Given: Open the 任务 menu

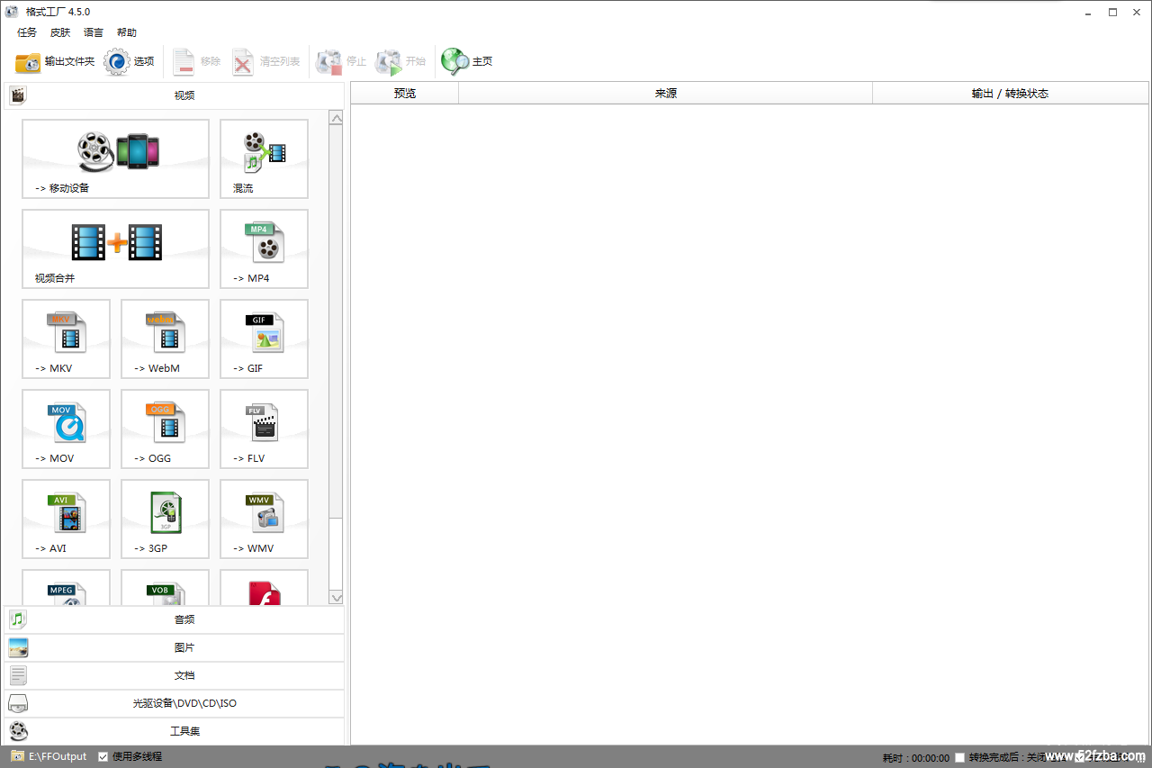Looking at the screenshot, I should coord(27,32).
